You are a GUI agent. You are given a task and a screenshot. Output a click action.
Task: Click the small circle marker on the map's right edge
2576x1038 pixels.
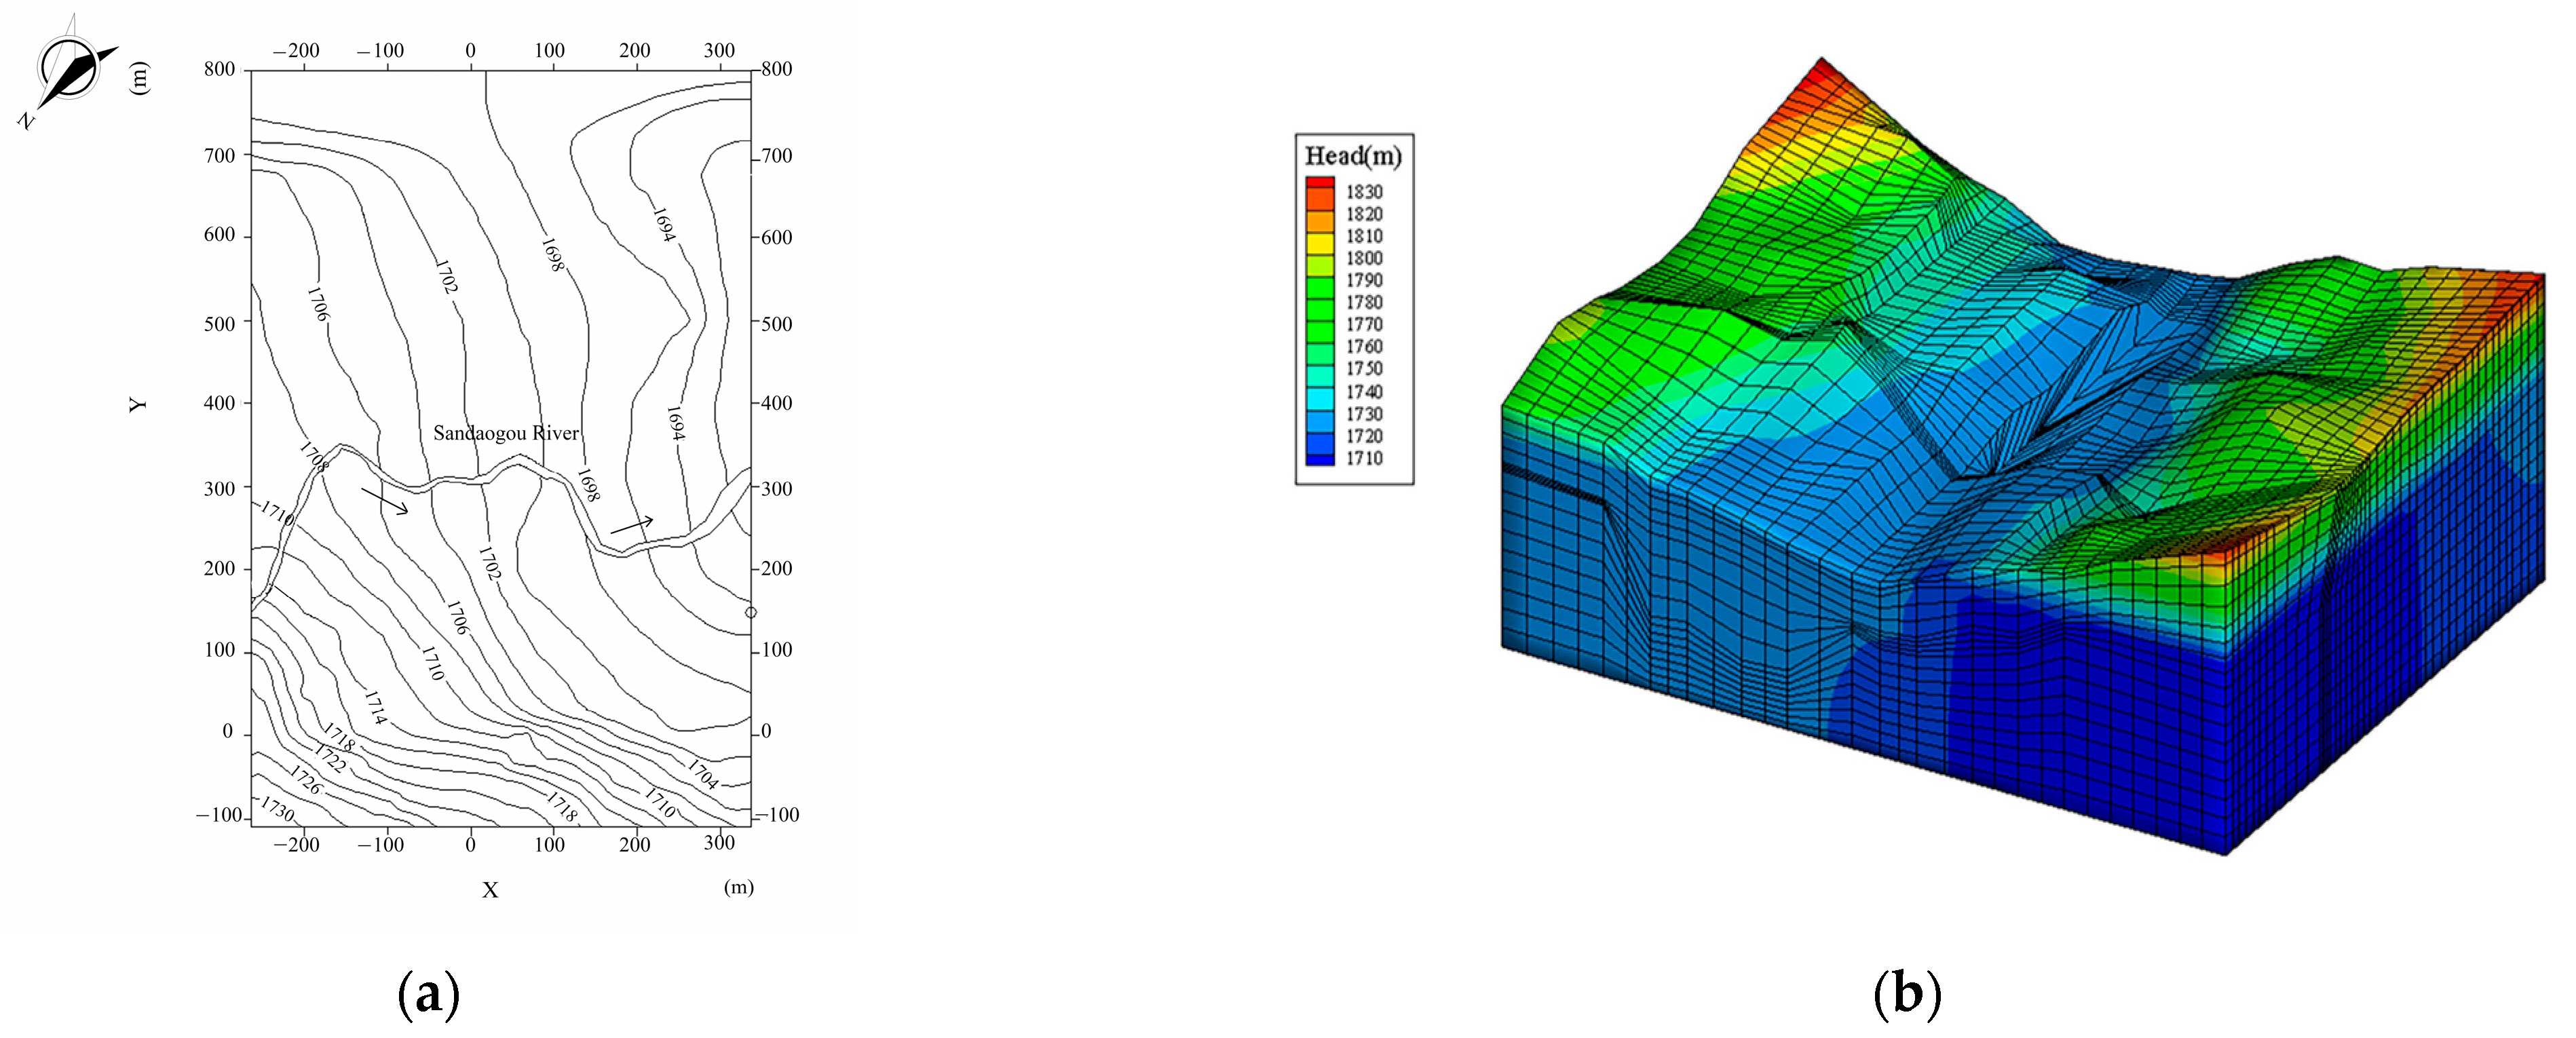(751, 612)
